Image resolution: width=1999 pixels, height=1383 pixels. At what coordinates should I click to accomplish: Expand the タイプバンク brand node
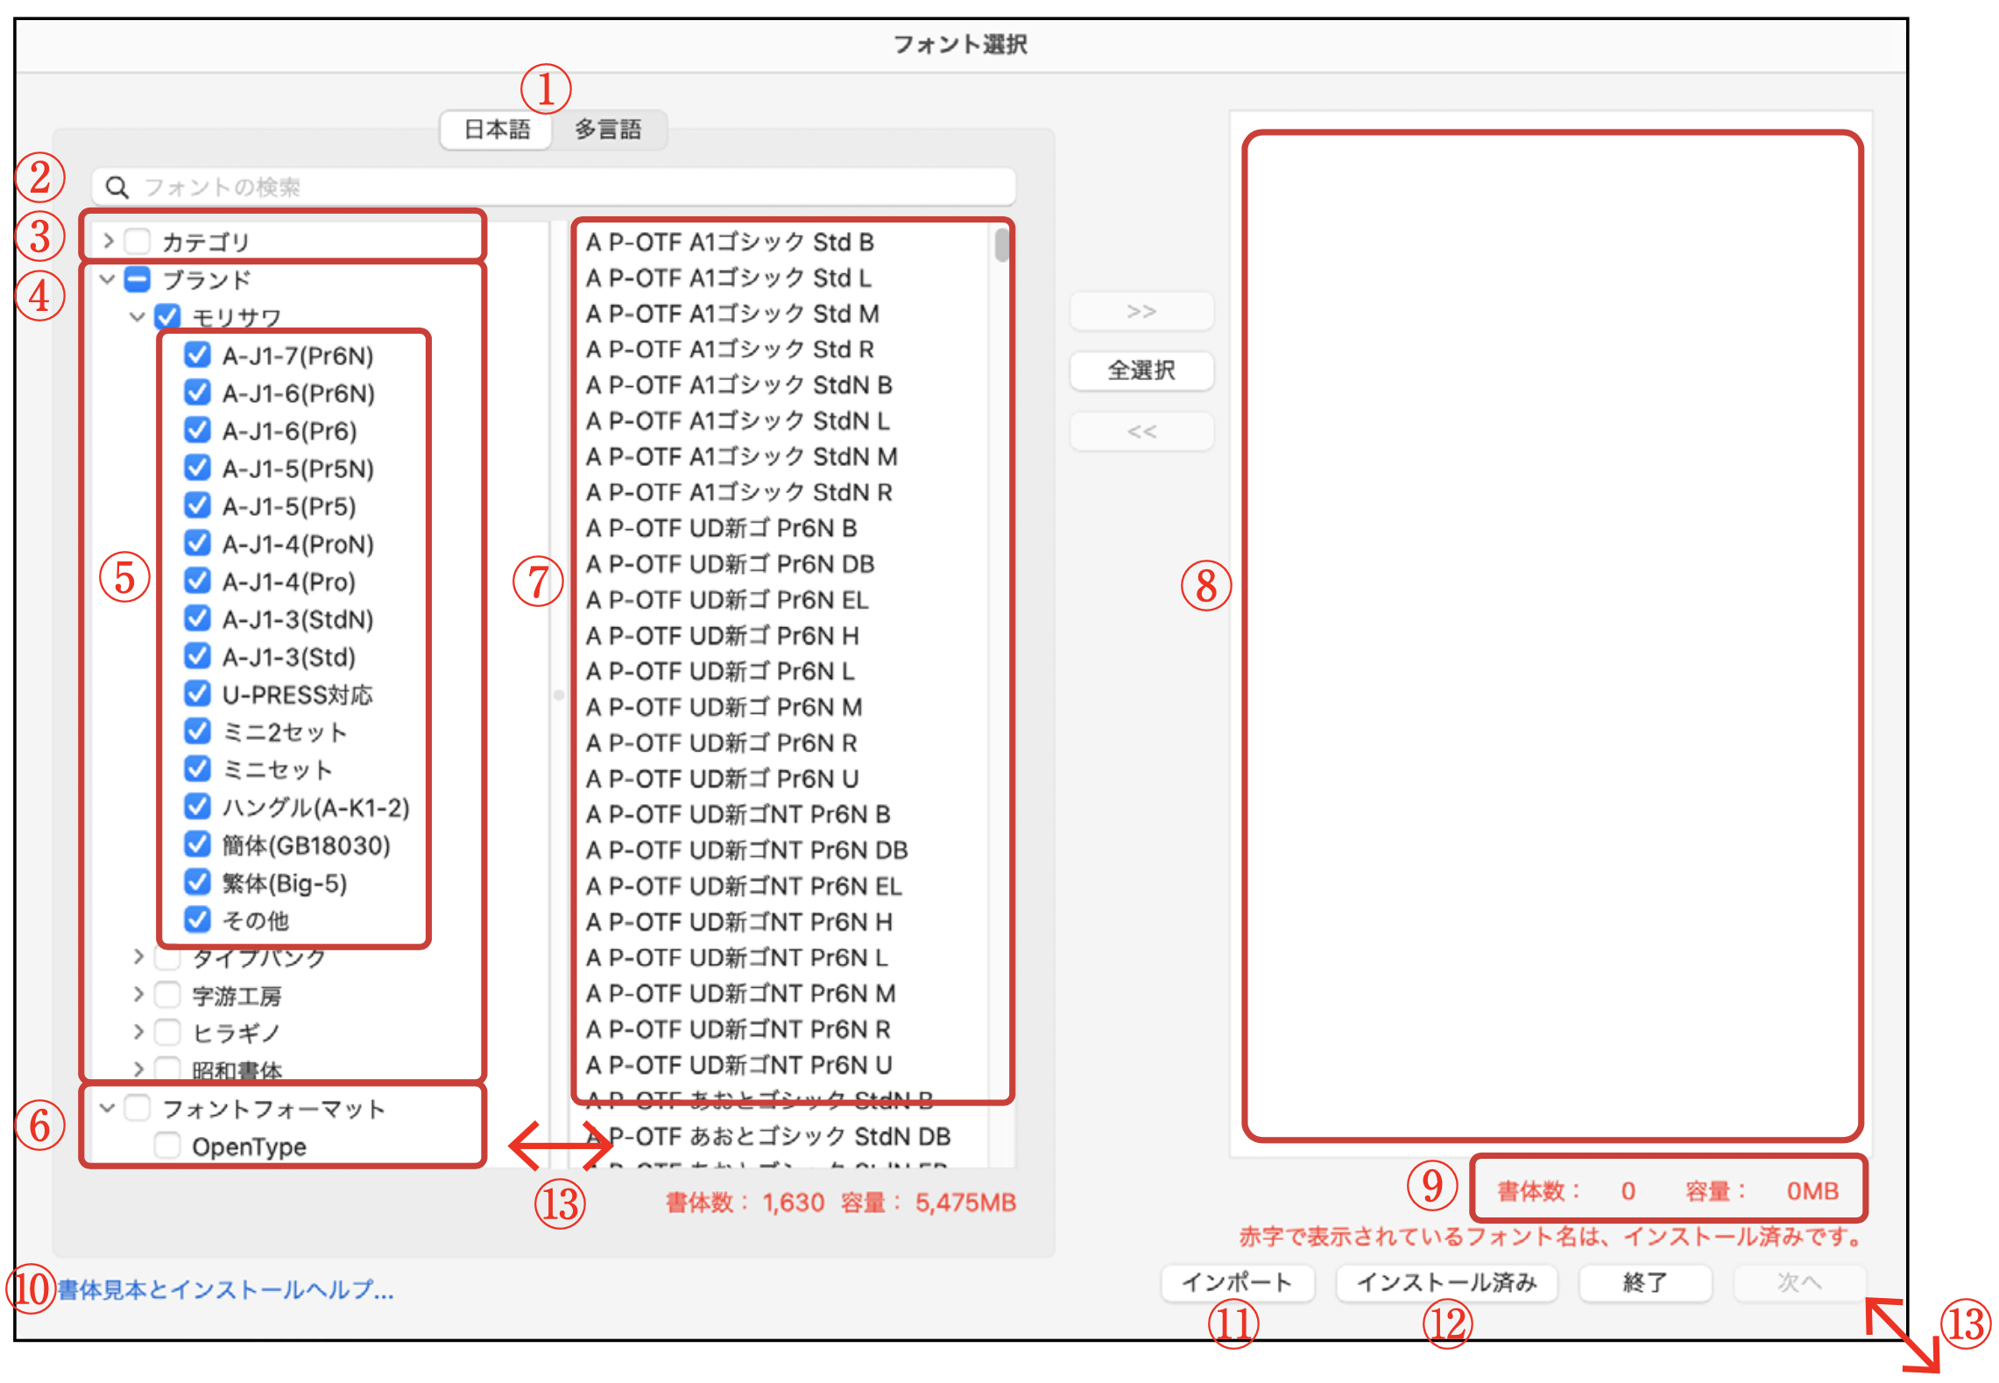[138, 956]
